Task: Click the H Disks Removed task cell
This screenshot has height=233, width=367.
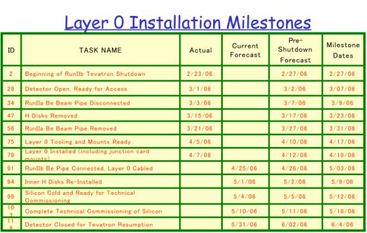Action: pos(101,116)
